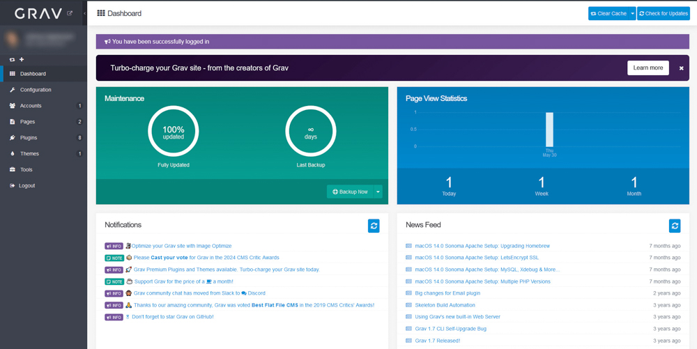Click the Last Backup days circle chart
This screenshot has width=697, height=349.
click(311, 132)
